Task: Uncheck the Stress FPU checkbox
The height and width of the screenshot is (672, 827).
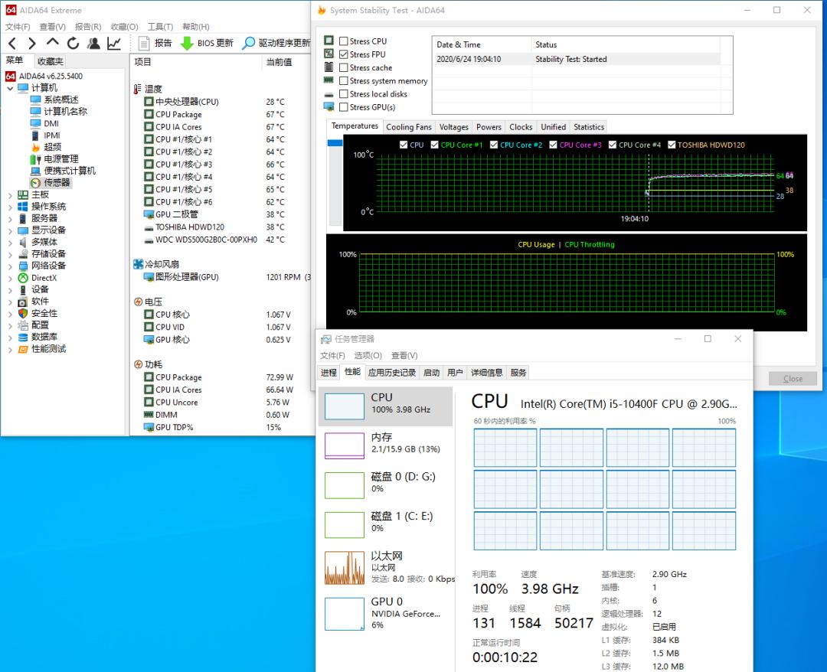Action: click(x=344, y=54)
